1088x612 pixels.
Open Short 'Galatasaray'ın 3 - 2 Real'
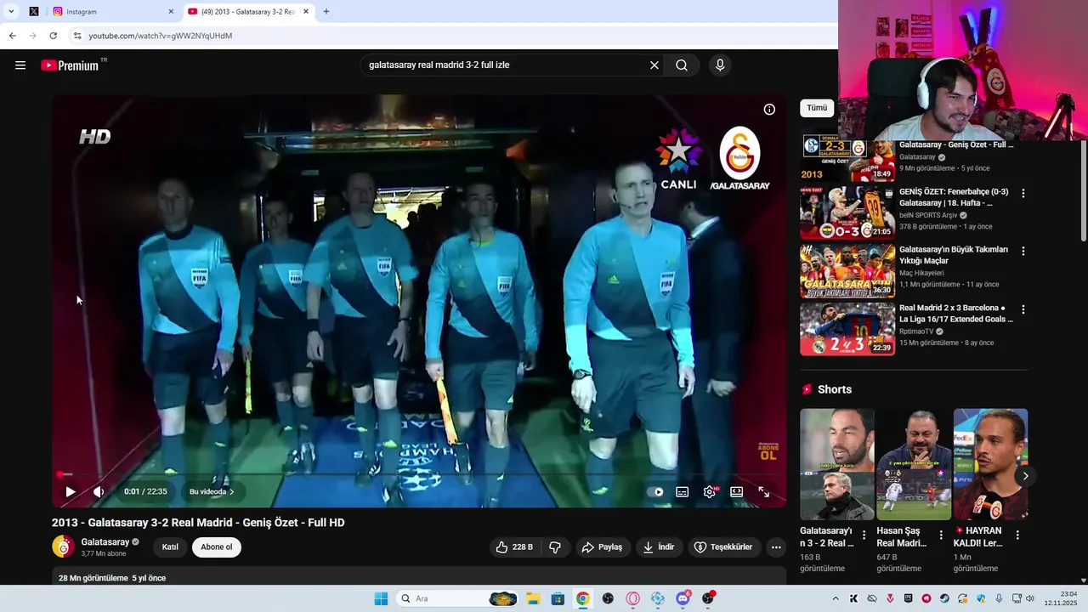(x=837, y=464)
